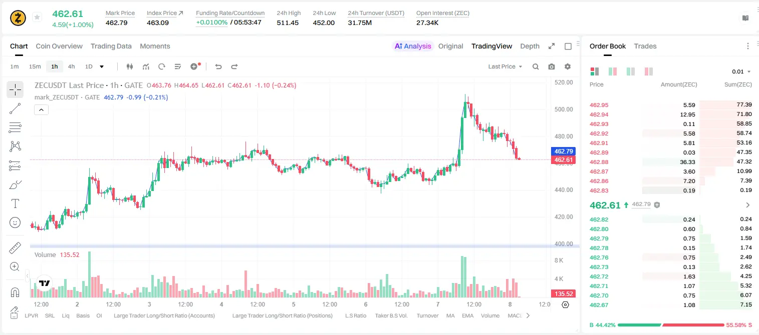Image resolution: width=759 pixels, height=335 pixels.
Task: Take a chart snapshot with camera icon
Action: (x=552, y=66)
